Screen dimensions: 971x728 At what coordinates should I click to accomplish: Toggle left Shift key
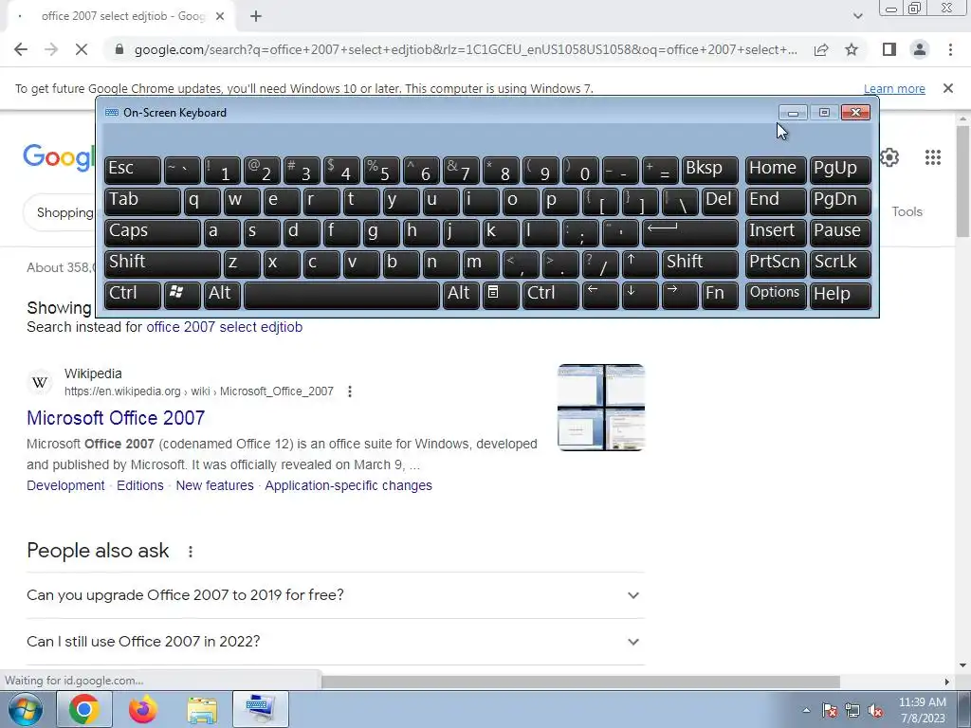point(162,264)
